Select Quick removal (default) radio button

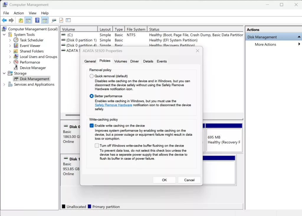click(92, 76)
